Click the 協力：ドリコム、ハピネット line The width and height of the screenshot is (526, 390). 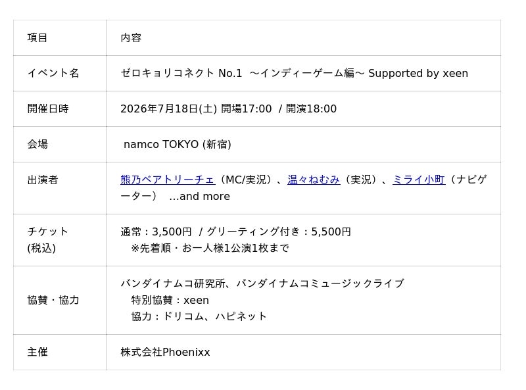click(199, 316)
